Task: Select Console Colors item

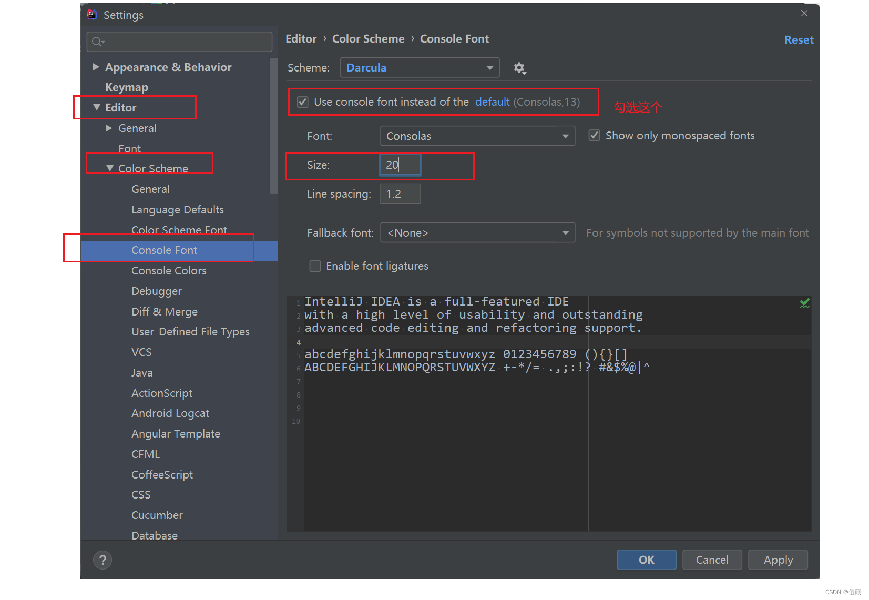Action: 169,271
